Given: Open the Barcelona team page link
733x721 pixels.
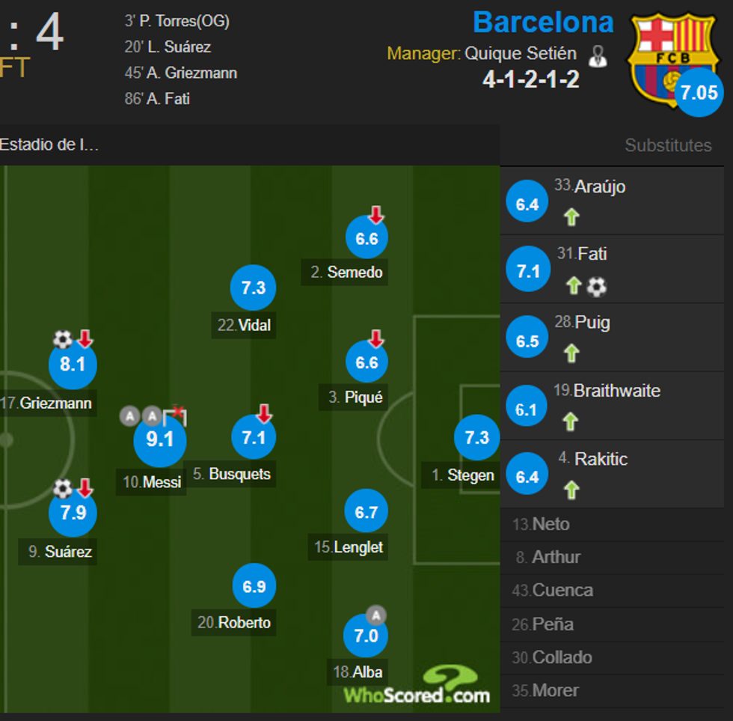Looking at the screenshot, I should [543, 22].
